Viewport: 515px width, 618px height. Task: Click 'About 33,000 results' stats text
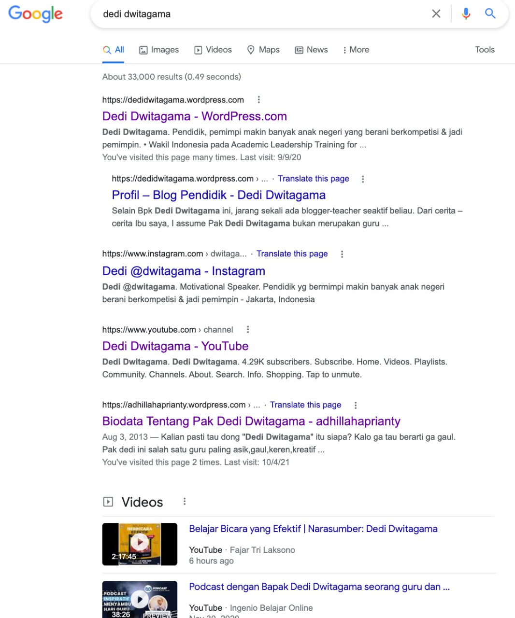pyautogui.click(x=172, y=77)
